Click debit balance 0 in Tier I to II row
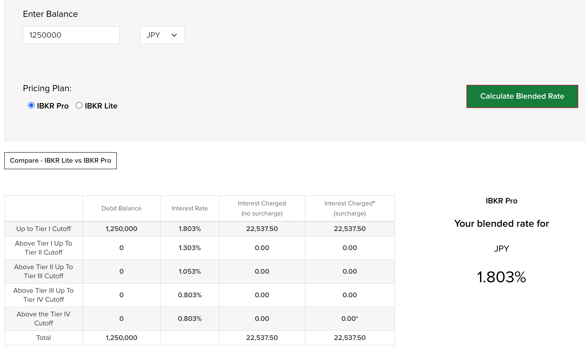The height and width of the screenshot is (350, 585). tap(121, 248)
